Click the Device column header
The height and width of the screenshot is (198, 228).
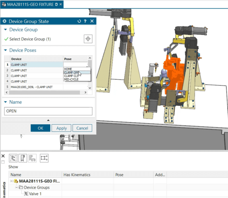click(37, 59)
